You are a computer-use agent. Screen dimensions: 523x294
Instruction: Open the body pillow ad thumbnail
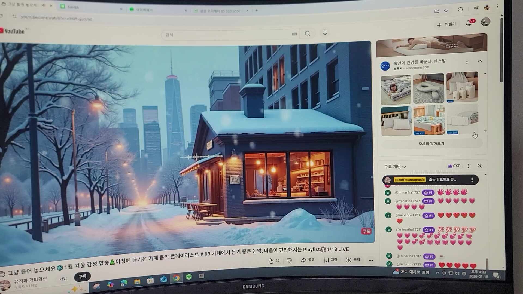[x=428, y=88]
